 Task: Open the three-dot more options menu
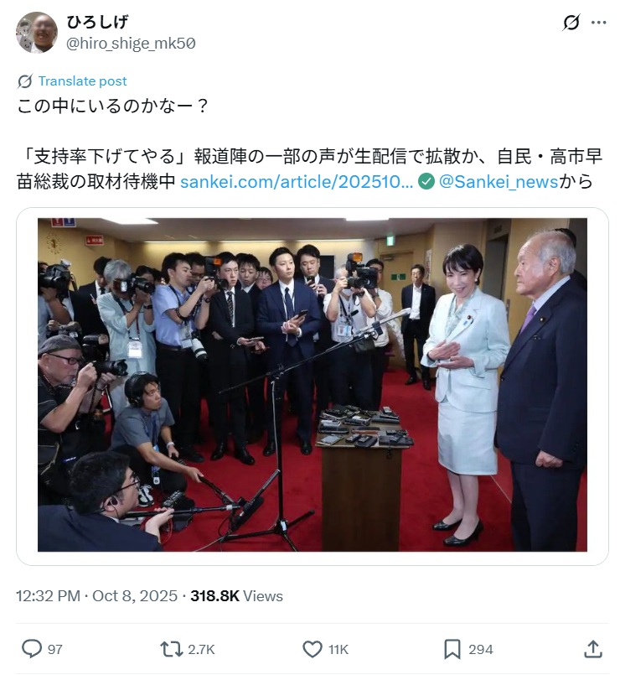click(x=599, y=23)
